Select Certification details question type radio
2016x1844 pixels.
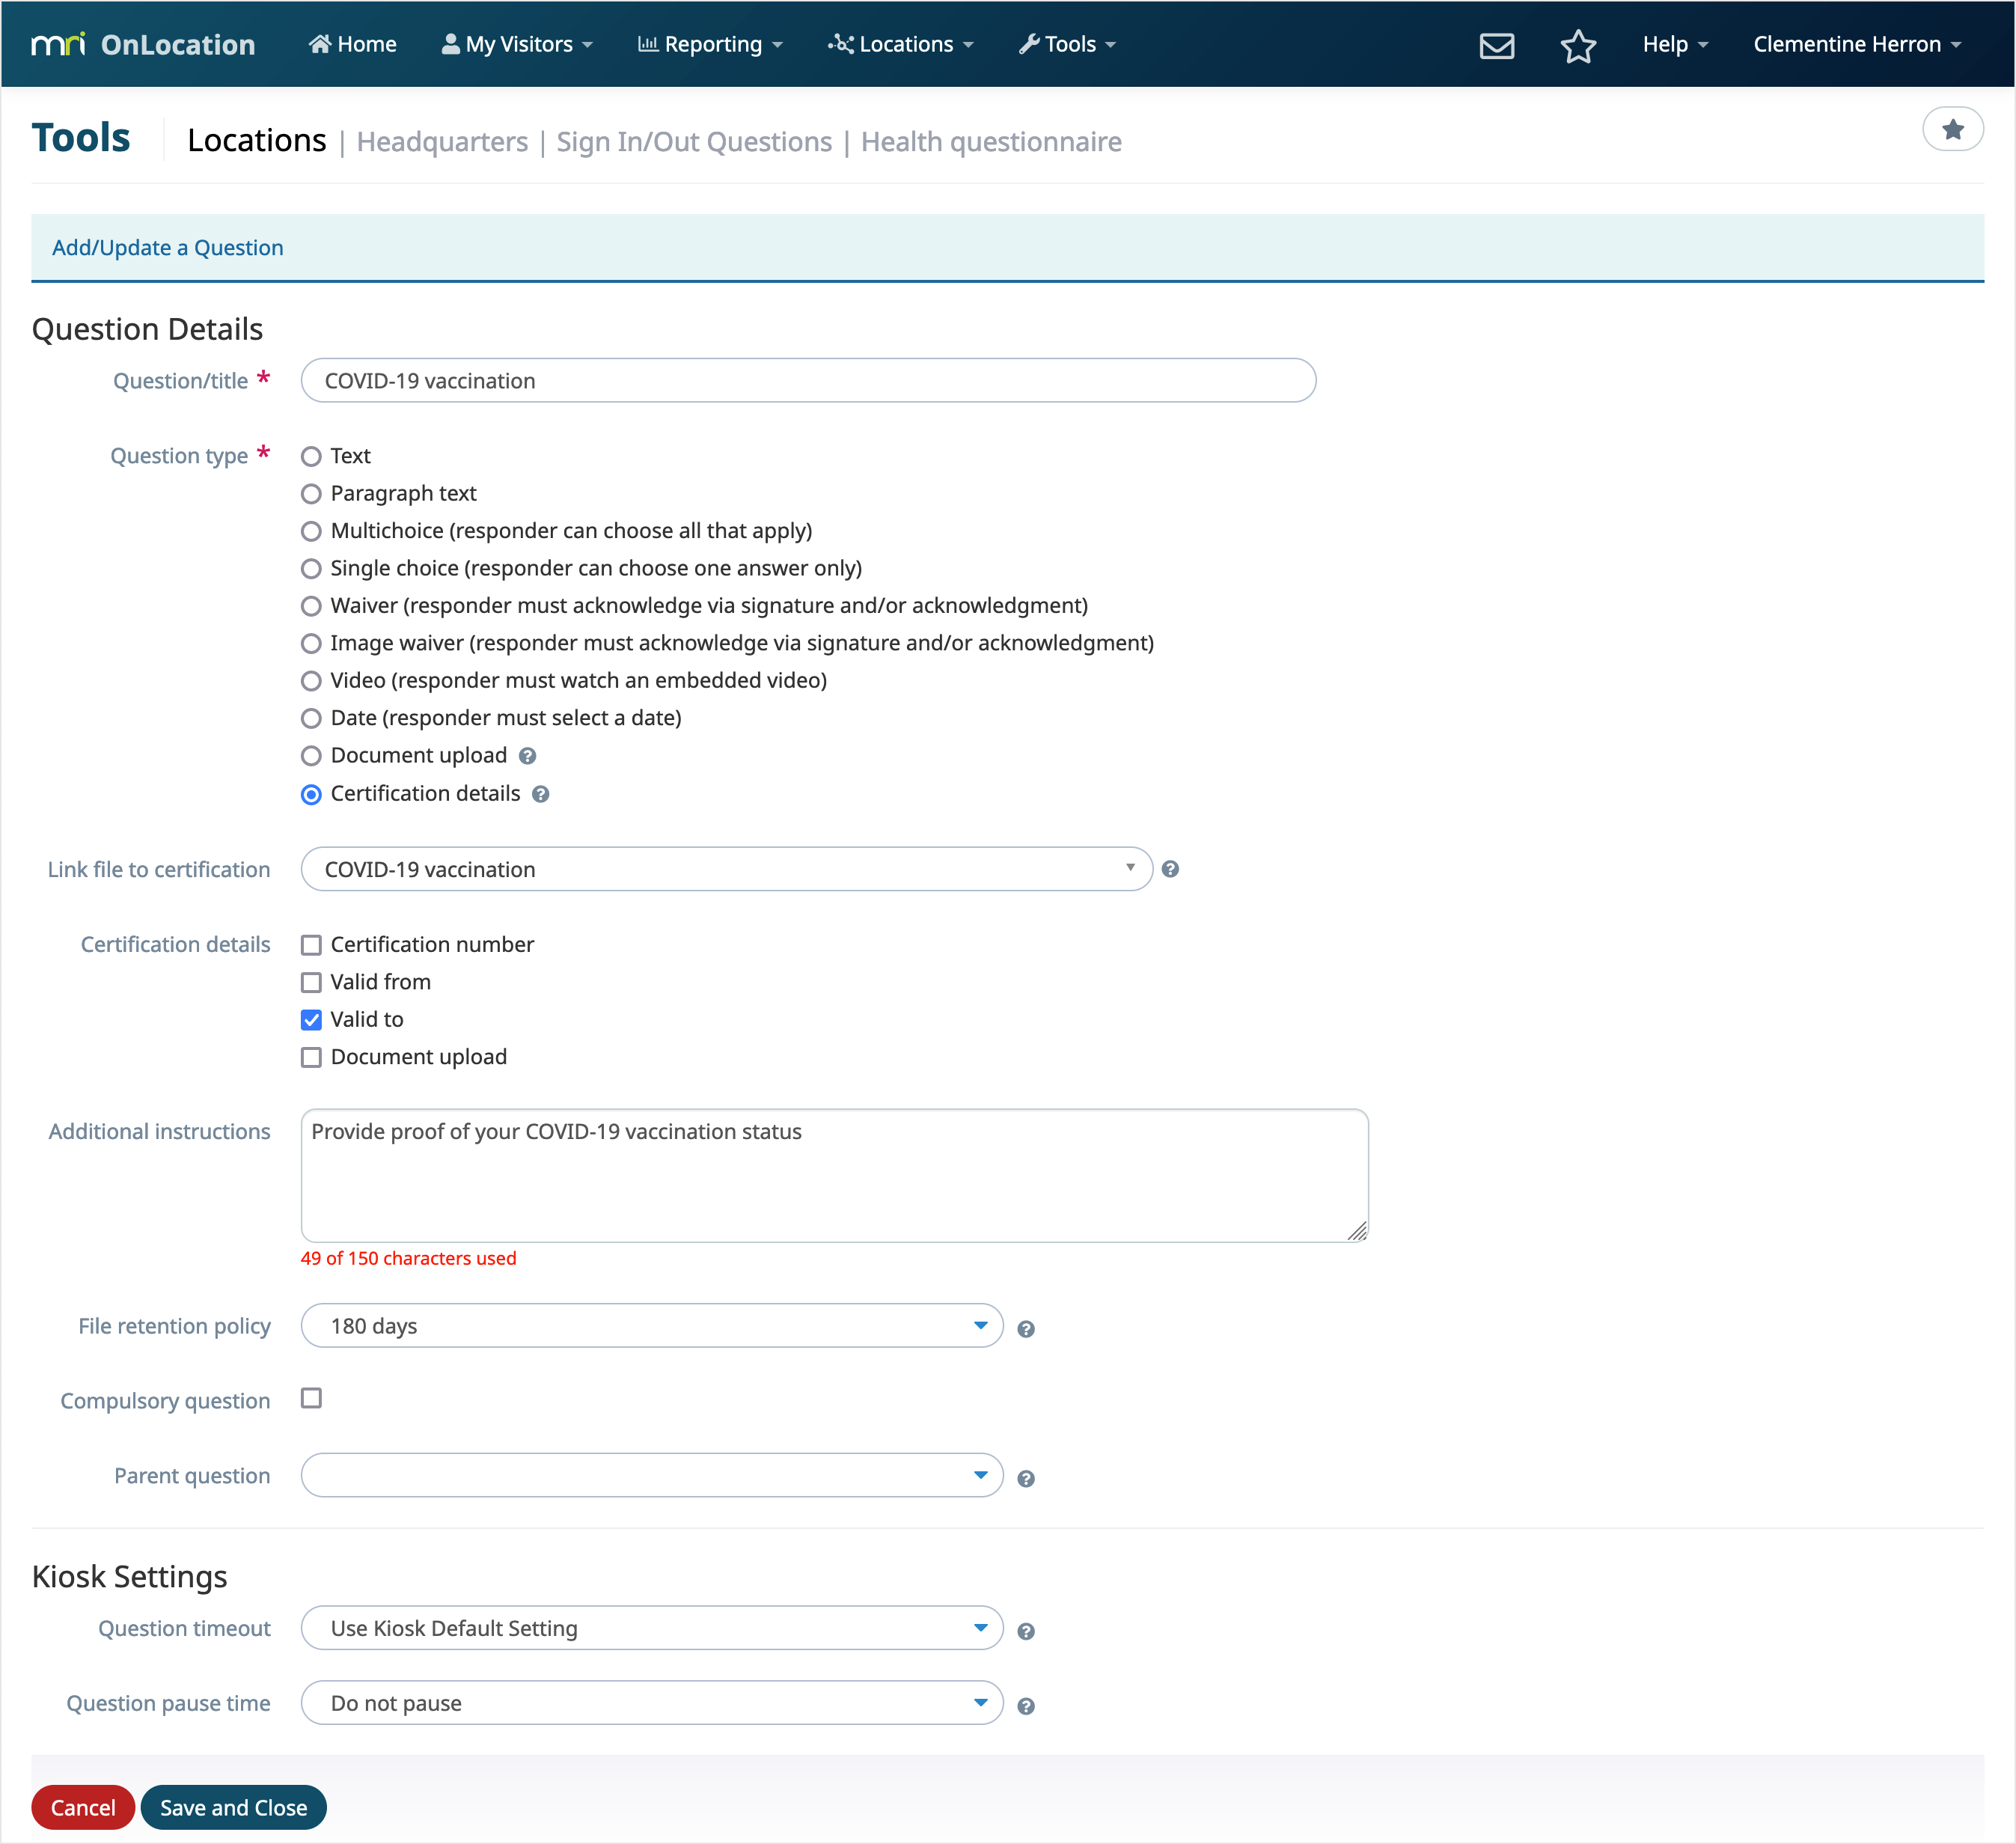point(311,794)
